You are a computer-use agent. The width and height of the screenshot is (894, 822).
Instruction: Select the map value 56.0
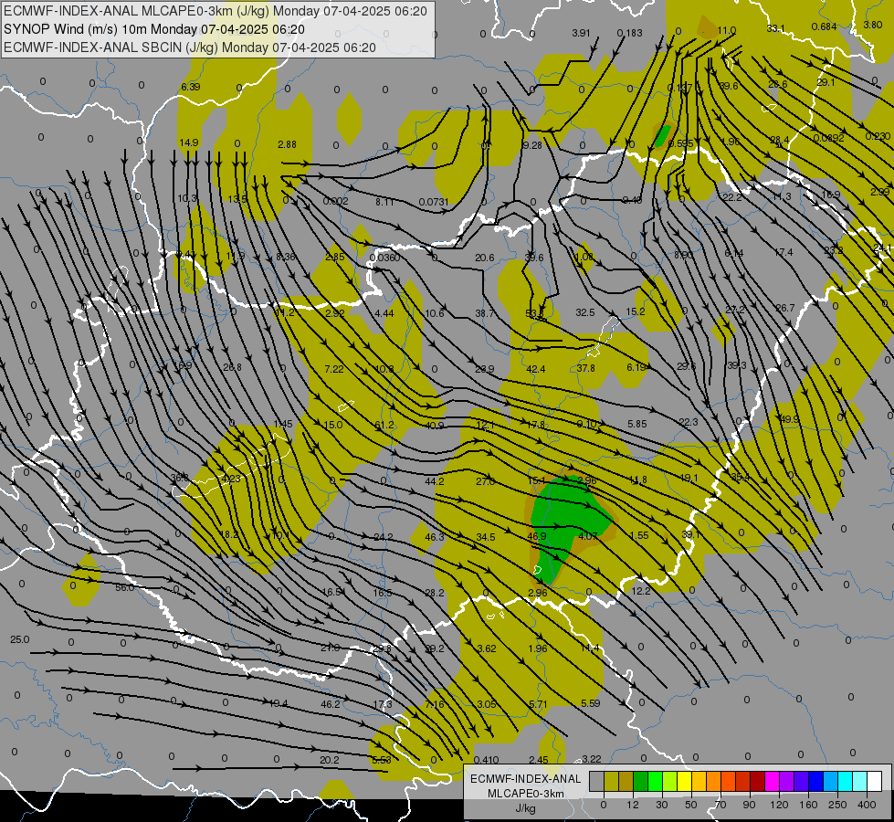(x=124, y=587)
